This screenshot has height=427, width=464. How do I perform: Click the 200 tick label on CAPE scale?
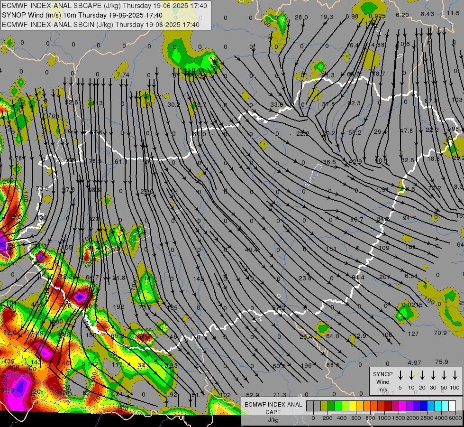(328, 418)
